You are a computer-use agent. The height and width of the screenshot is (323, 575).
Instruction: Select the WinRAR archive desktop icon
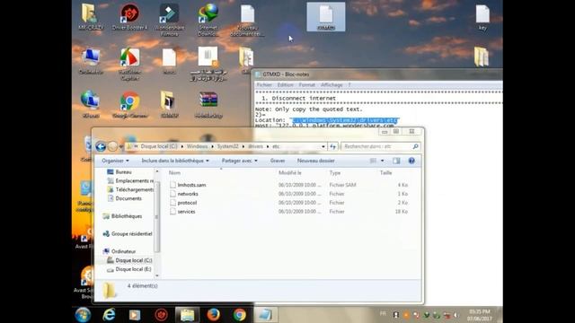coord(208,105)
